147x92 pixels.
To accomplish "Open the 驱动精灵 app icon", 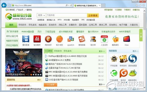I will point(37,39).
